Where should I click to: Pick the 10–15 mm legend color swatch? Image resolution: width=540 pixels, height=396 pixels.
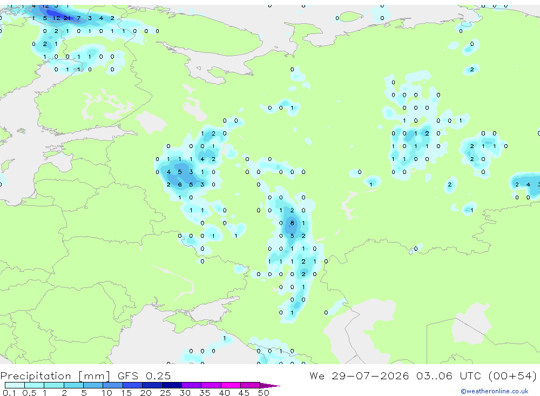pos(113,385)
